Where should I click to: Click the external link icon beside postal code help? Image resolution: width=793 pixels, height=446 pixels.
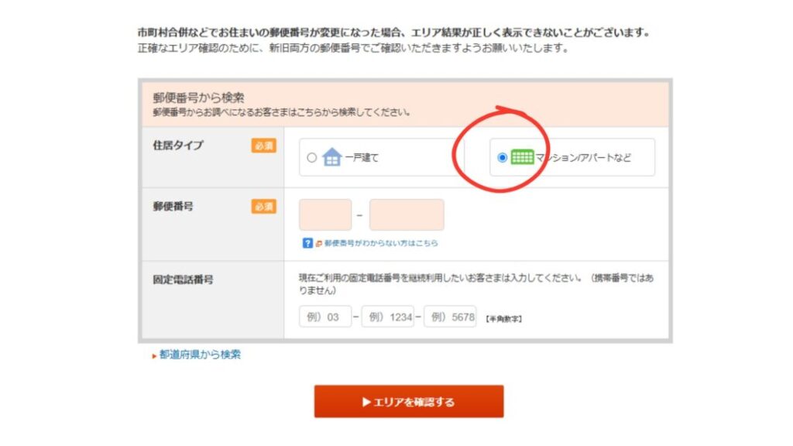tap(318, 244)
